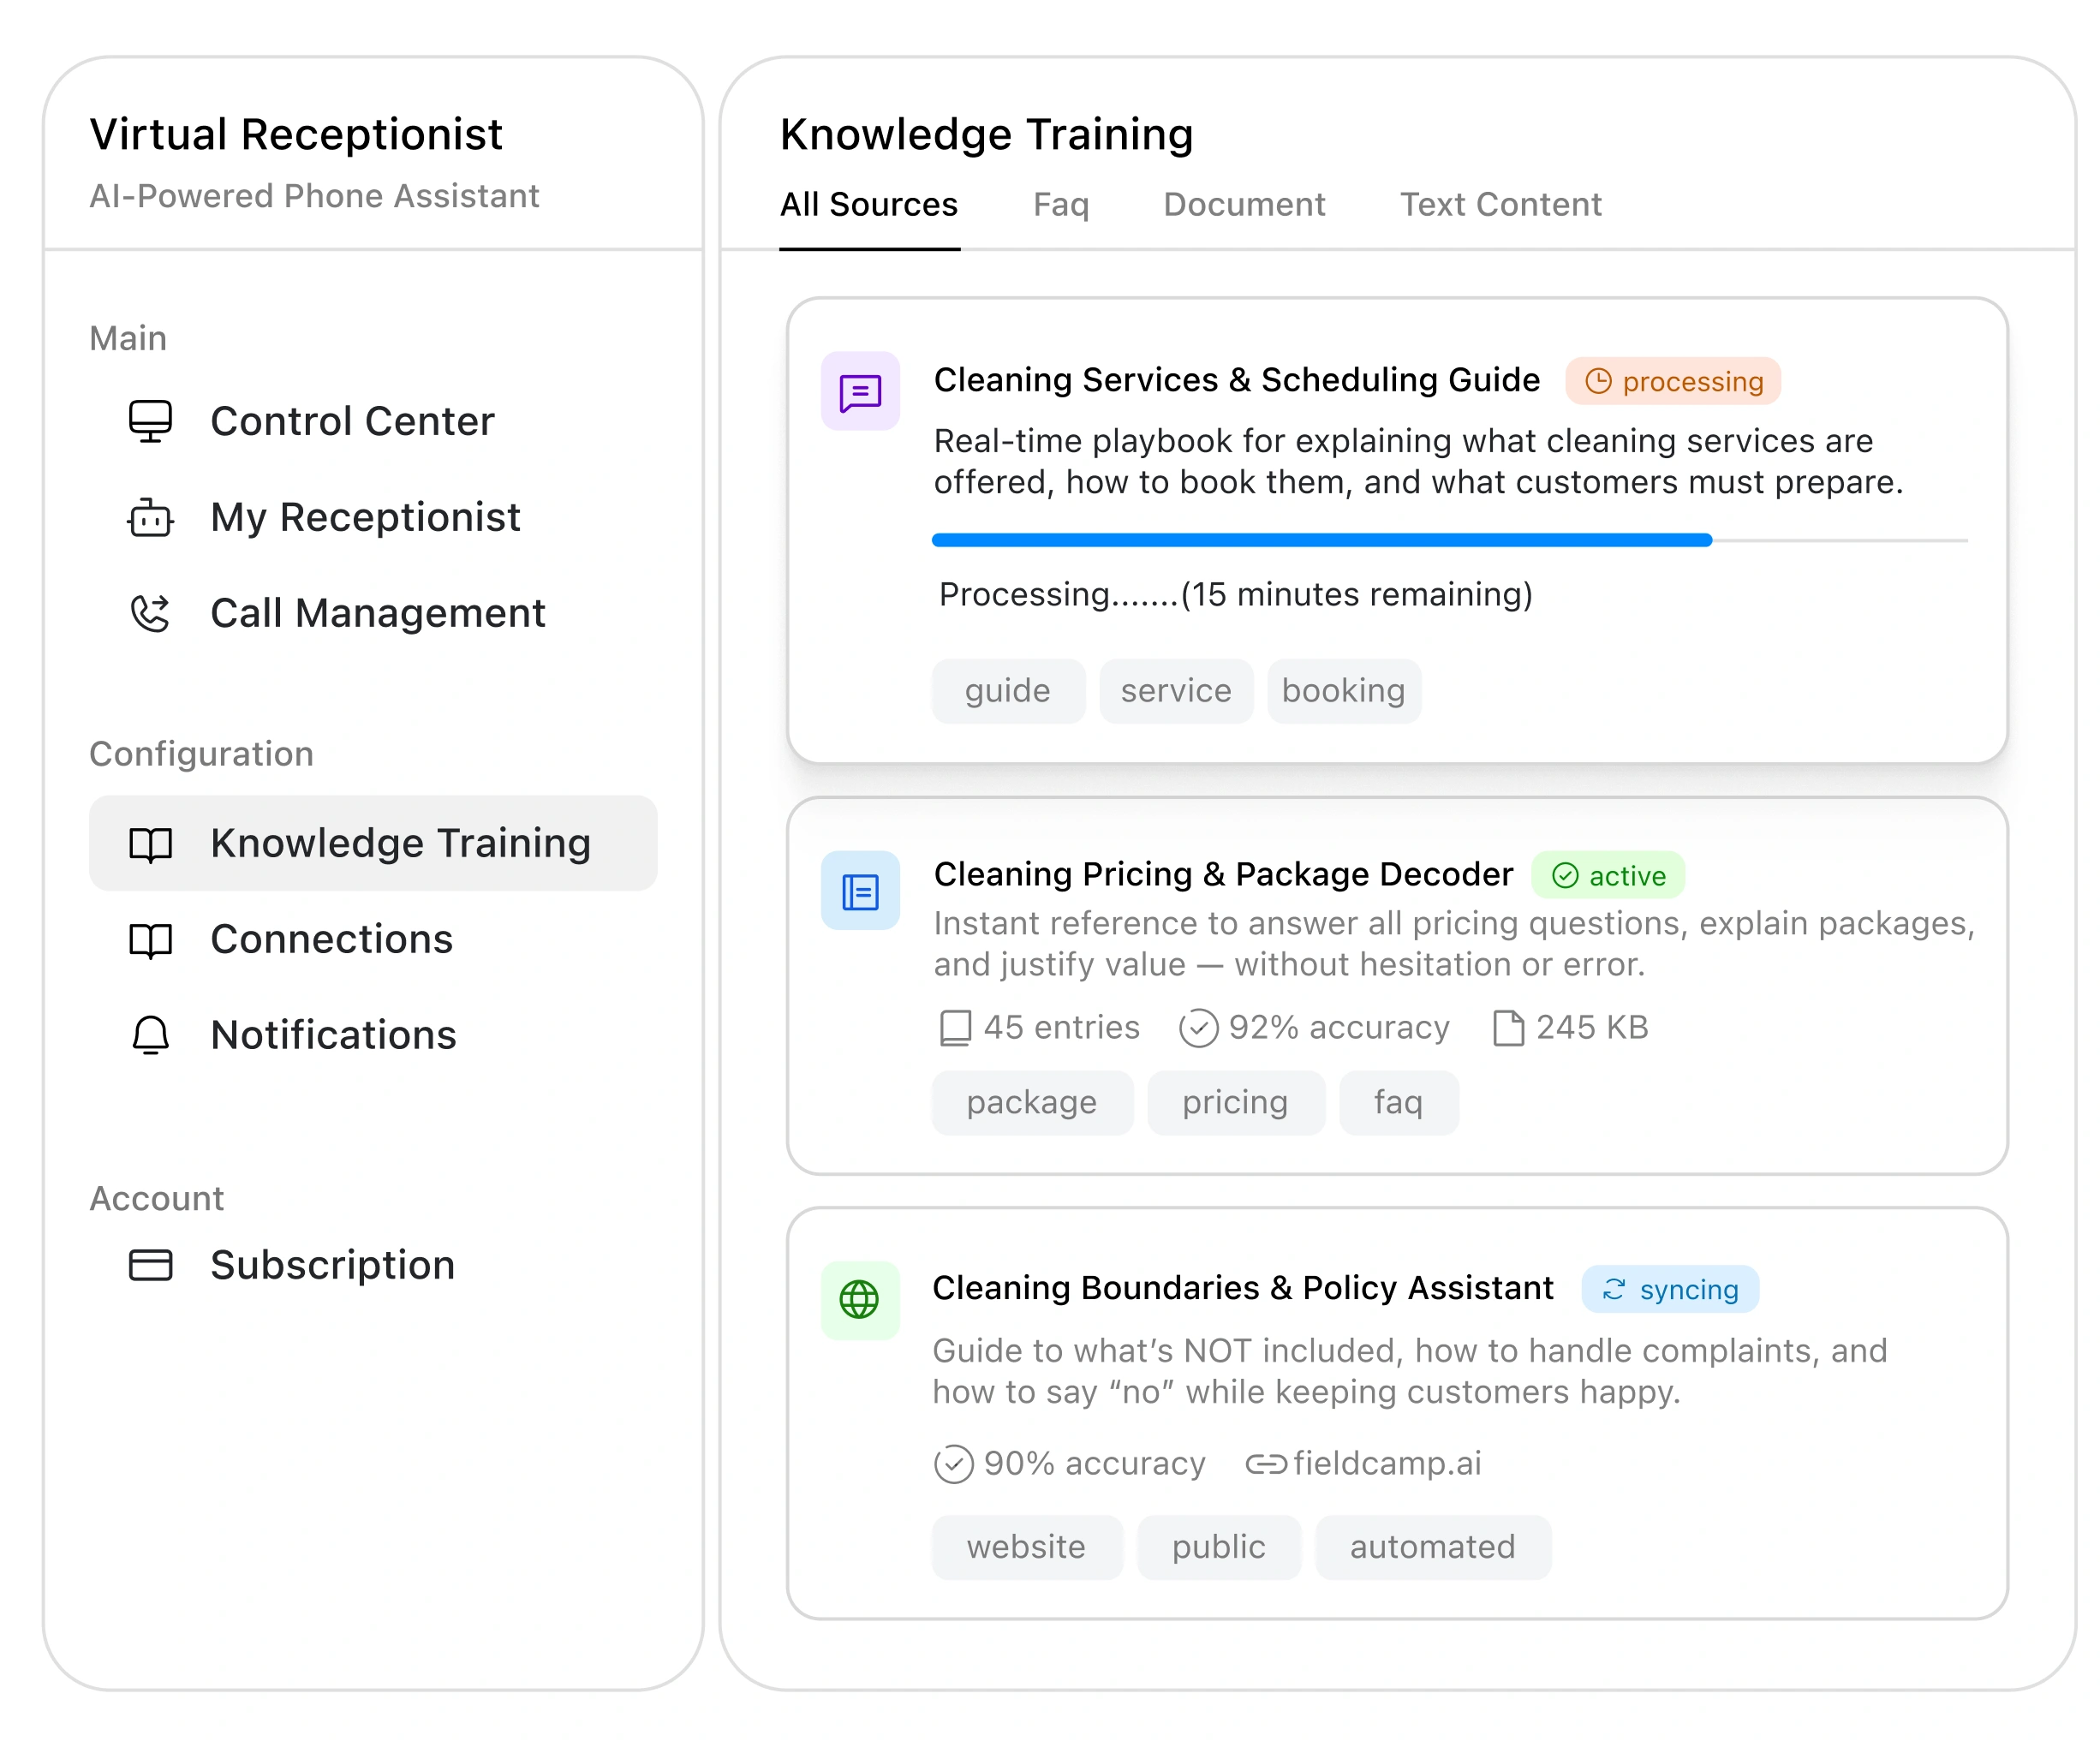Click the automated tag chip
The image size is (2100, 1747).
[x=1431, y=1547]
